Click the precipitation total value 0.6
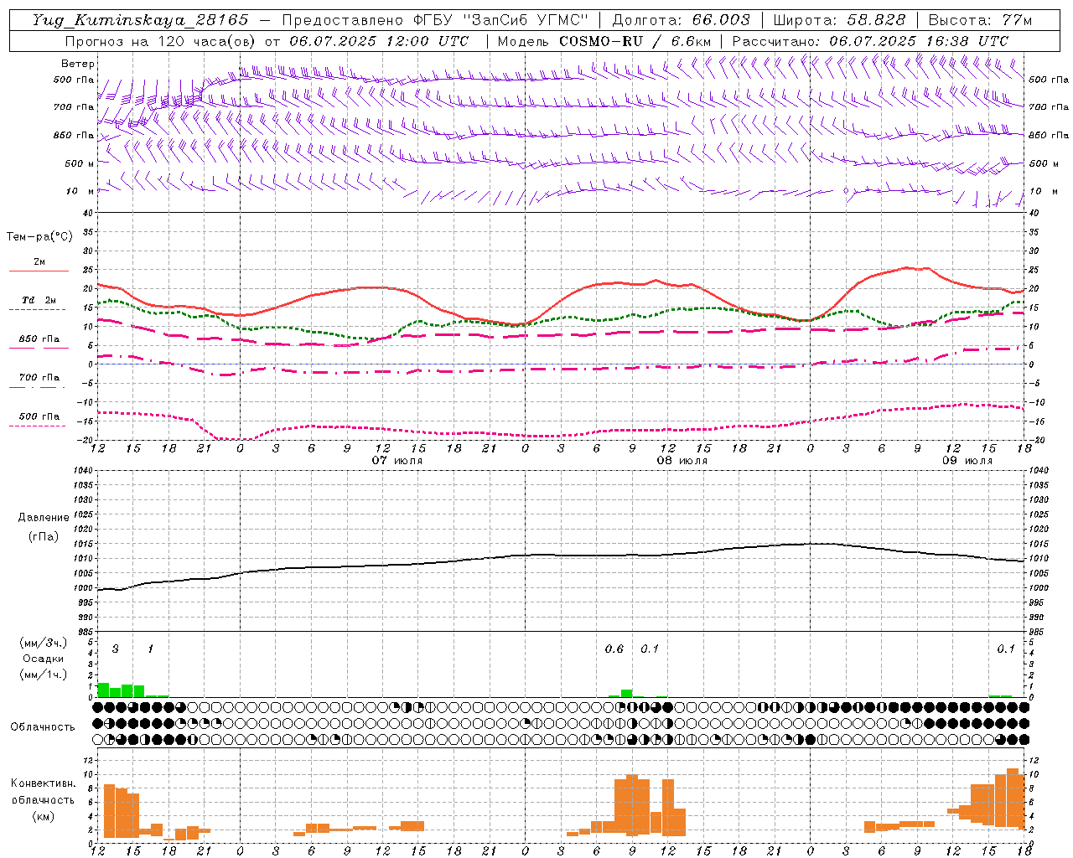This screenshot has width=1073, height=858. point(614,649)
